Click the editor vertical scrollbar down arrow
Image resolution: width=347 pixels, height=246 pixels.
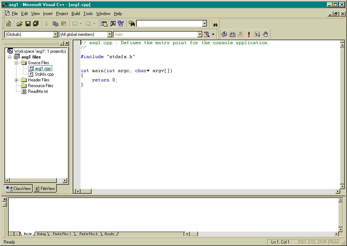click(342, 186)
